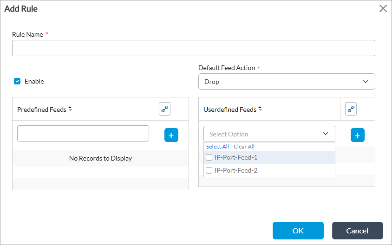
Task: Expand the Predefined Feeds panel
Action: coord(164,109)
